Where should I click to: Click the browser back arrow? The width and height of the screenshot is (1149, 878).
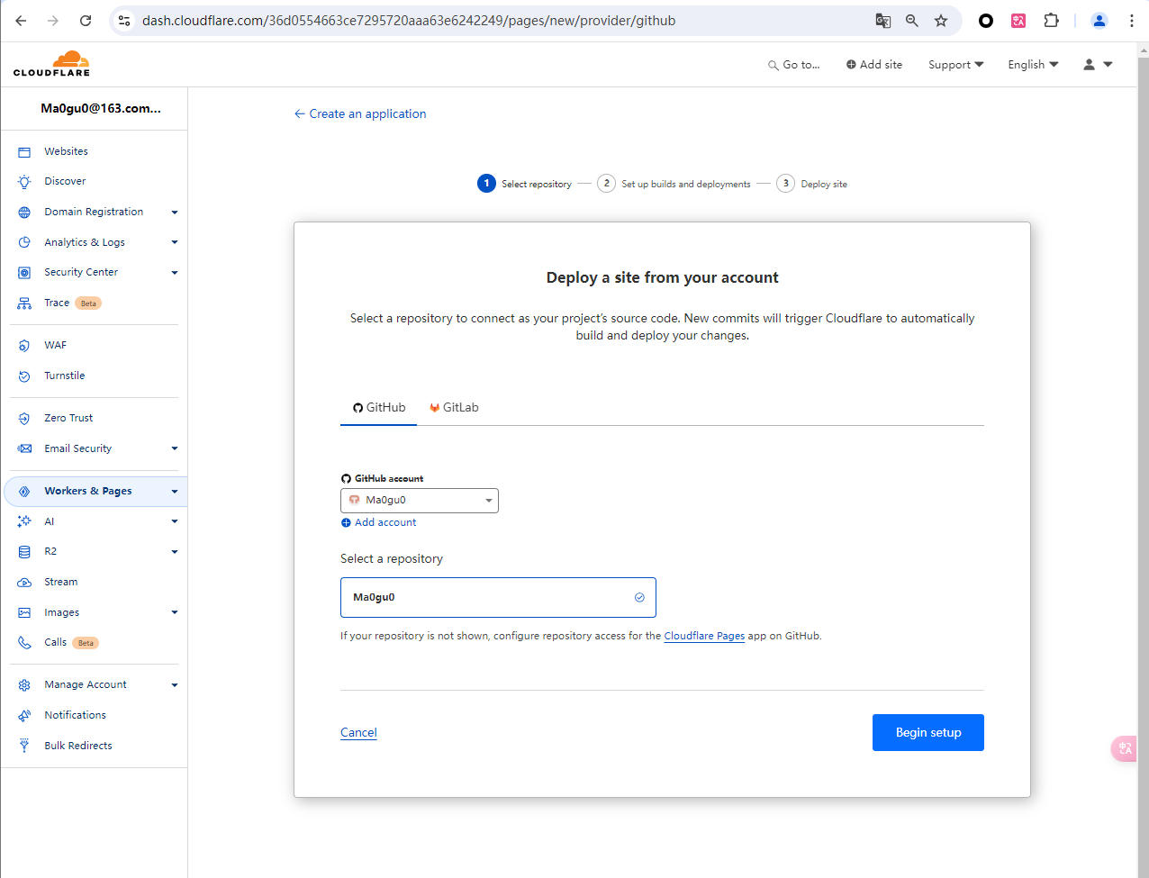point(21,21)
